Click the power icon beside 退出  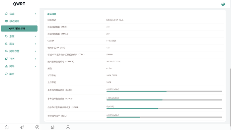tap(6, 74)
